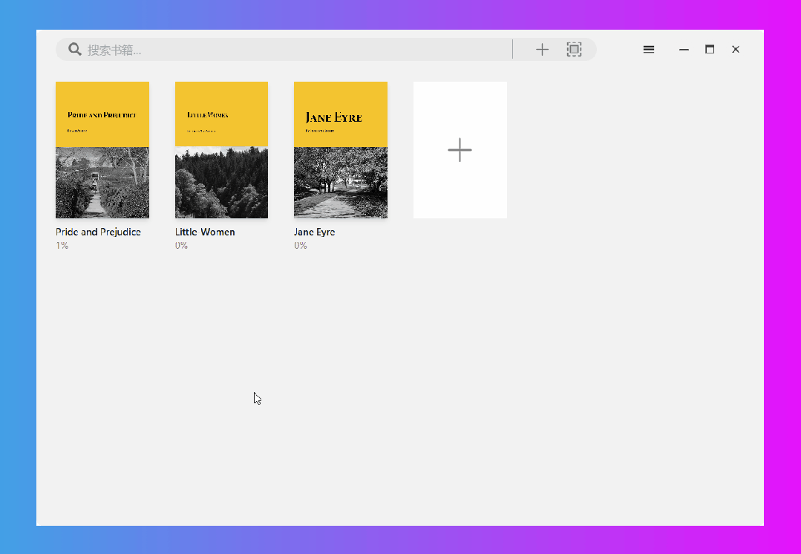Screen dimensions: 801x554
Task: Activate the multi-select mode icon
Action: [574, 50]
